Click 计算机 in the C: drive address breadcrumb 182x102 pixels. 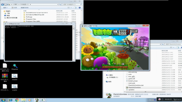tap(15, 5)
